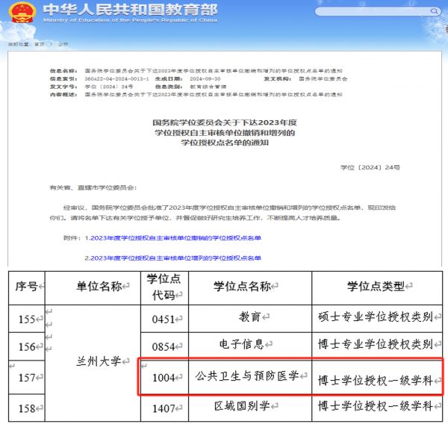Screen dimensions: 448x424
Task: Select 博士学位授权一级学科 in row 157
Action: (377, 378)
